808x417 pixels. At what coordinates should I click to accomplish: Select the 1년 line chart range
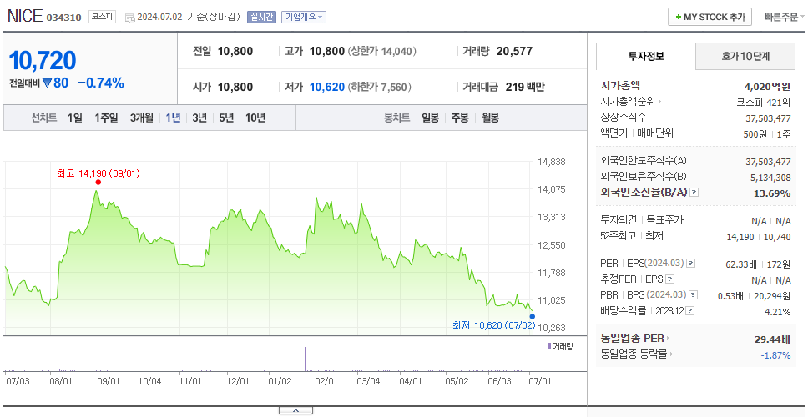click(x=173, y=118)
